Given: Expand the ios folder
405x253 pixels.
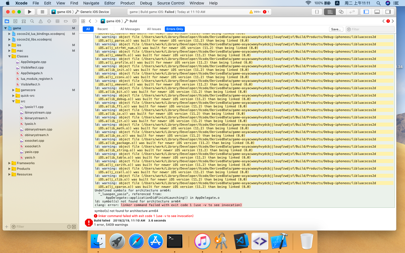Looking at the screenshot, I should pyautogui.click(x=9, y=45).
